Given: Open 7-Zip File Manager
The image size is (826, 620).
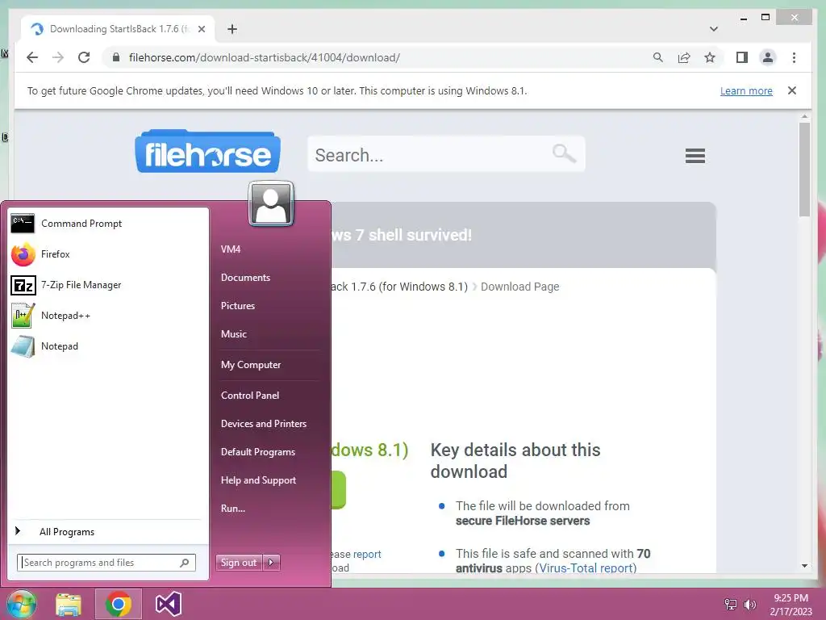Looking at the screenshot, I should [x=108, y=285].
